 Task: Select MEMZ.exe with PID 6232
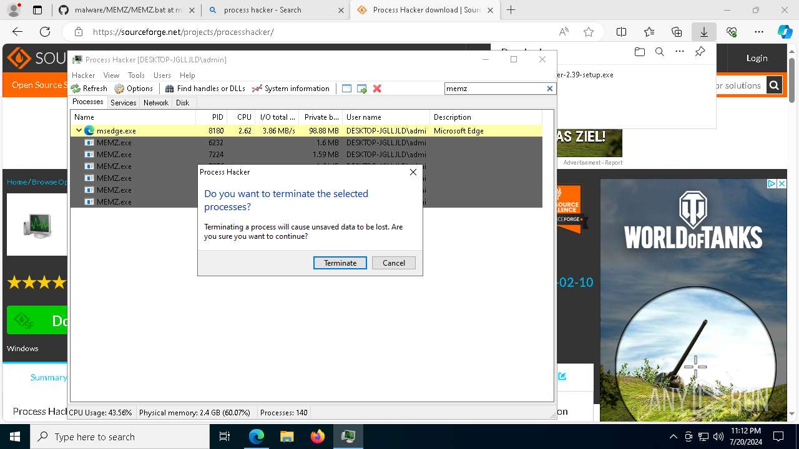306,143
